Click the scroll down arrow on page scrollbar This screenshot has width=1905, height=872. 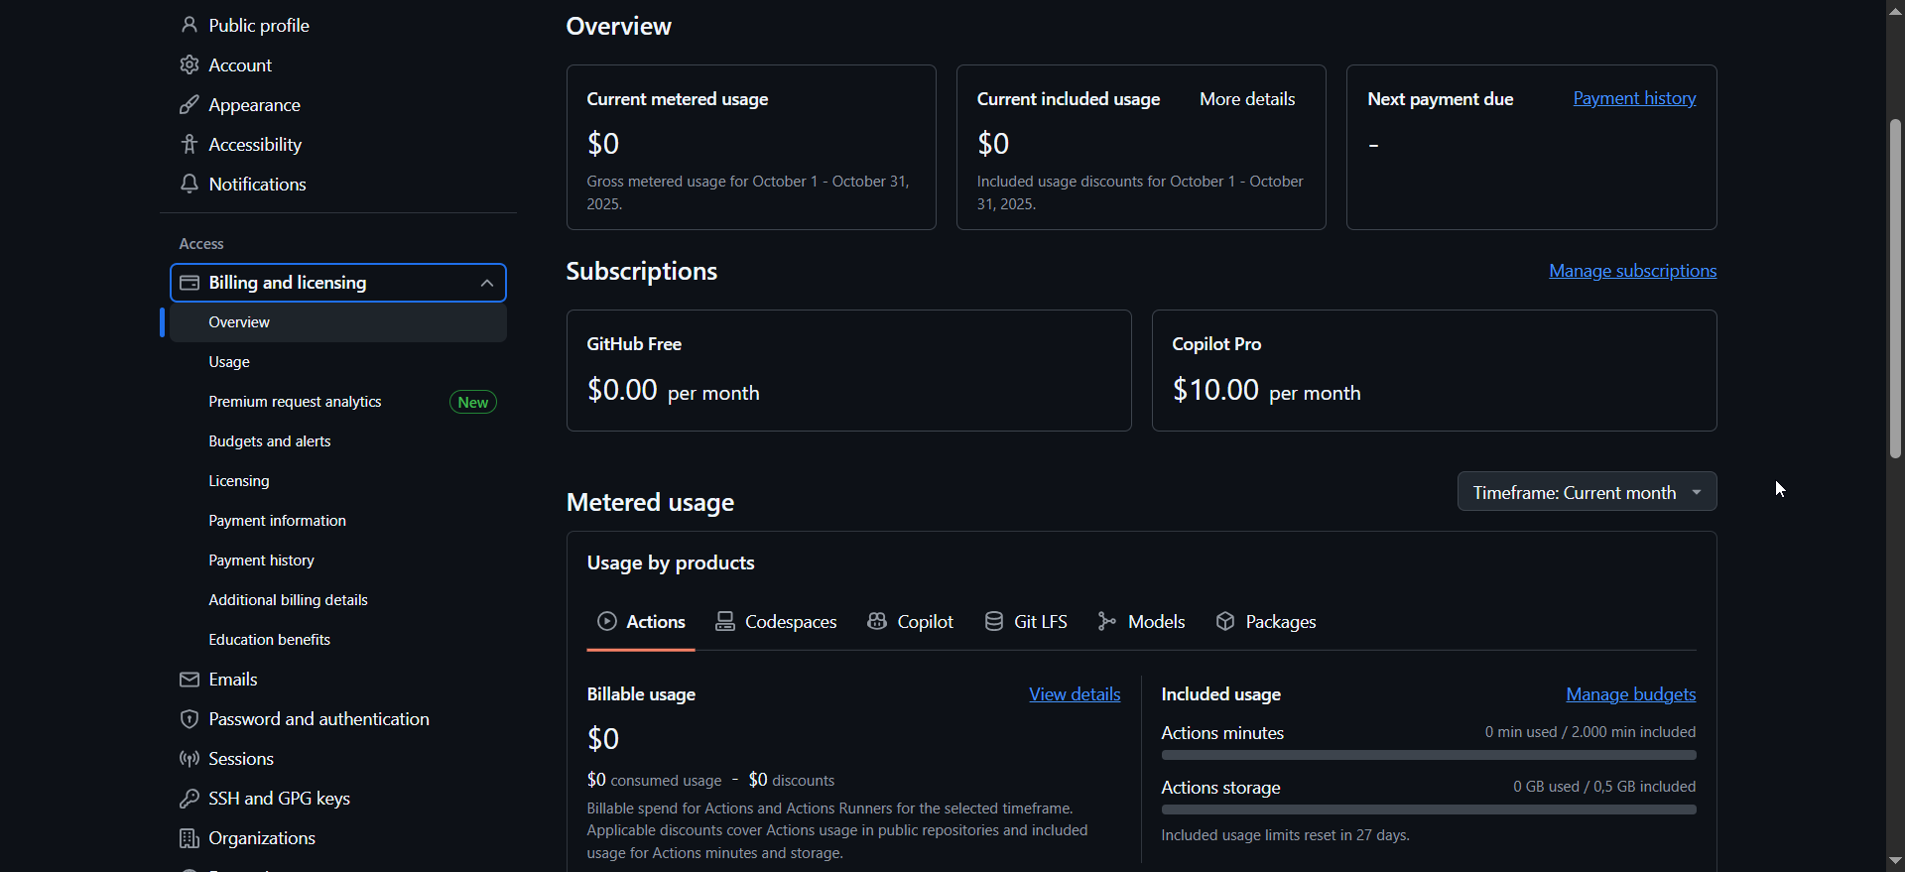pos(1895,860)
